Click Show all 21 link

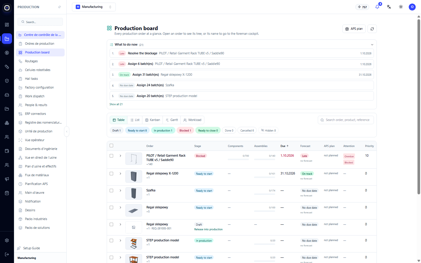point(116,104)
